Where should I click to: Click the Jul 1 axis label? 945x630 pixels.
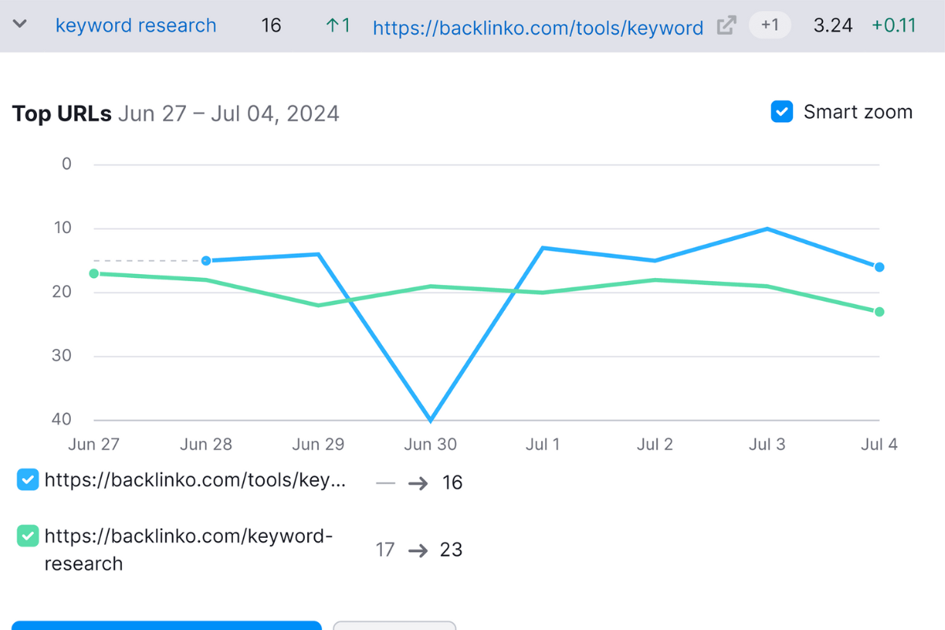point(542,444)
